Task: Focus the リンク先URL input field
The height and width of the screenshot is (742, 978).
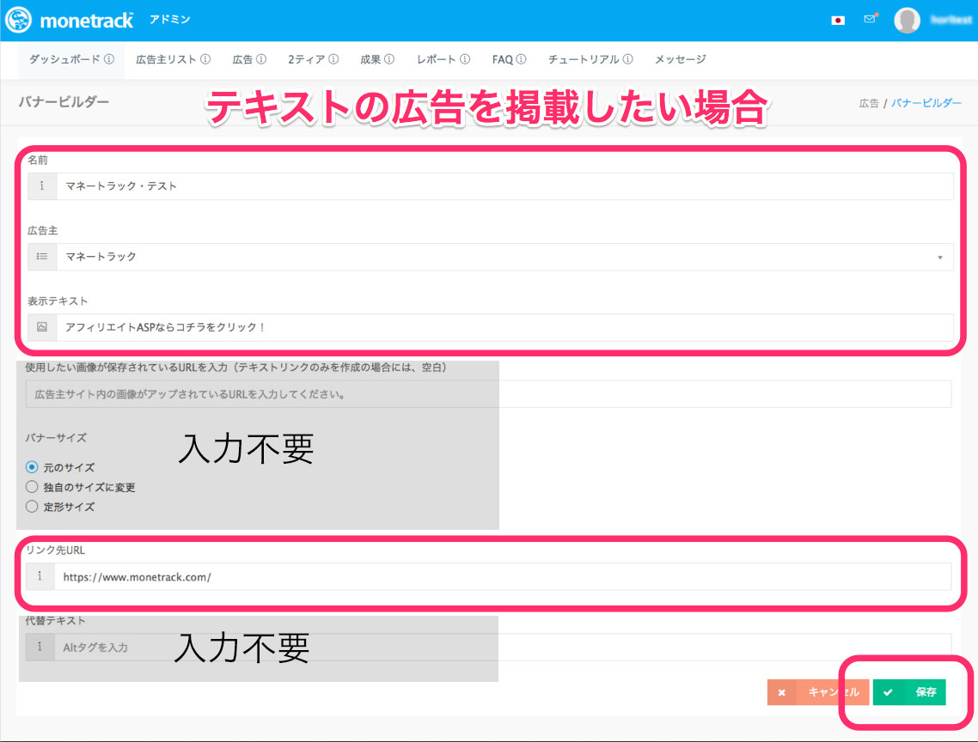Action: coord(503,577)
